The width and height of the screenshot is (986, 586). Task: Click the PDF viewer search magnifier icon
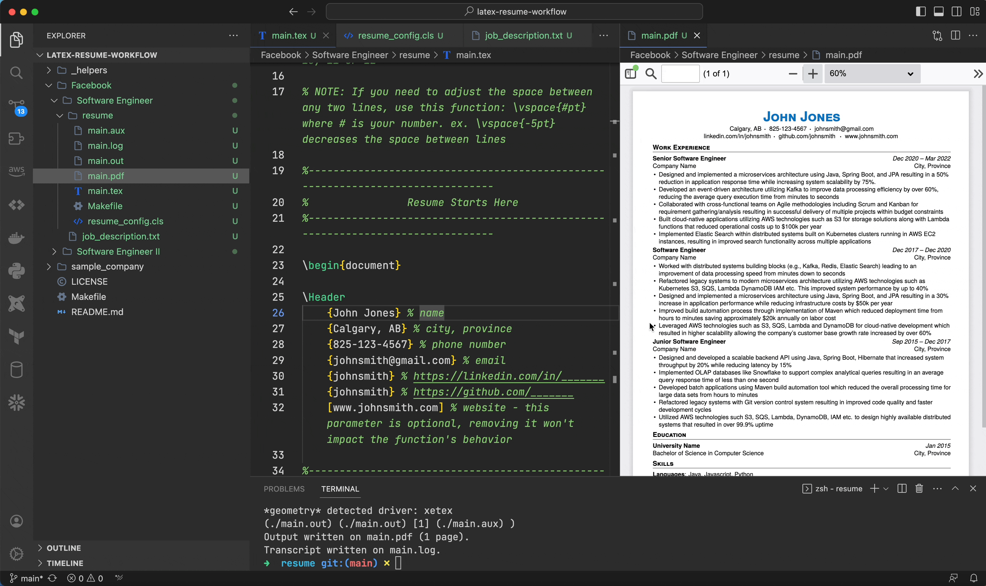click(x=651, y=74)
